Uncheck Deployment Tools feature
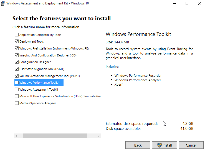 tap(17, 41)
